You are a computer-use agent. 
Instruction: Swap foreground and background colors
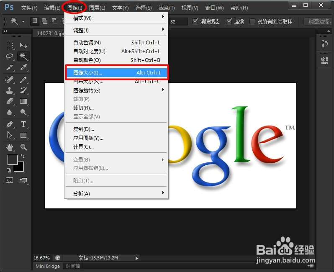pyautogui.click(x=23, y=156)
